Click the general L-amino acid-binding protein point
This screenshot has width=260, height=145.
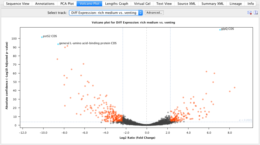click(58, 44)
